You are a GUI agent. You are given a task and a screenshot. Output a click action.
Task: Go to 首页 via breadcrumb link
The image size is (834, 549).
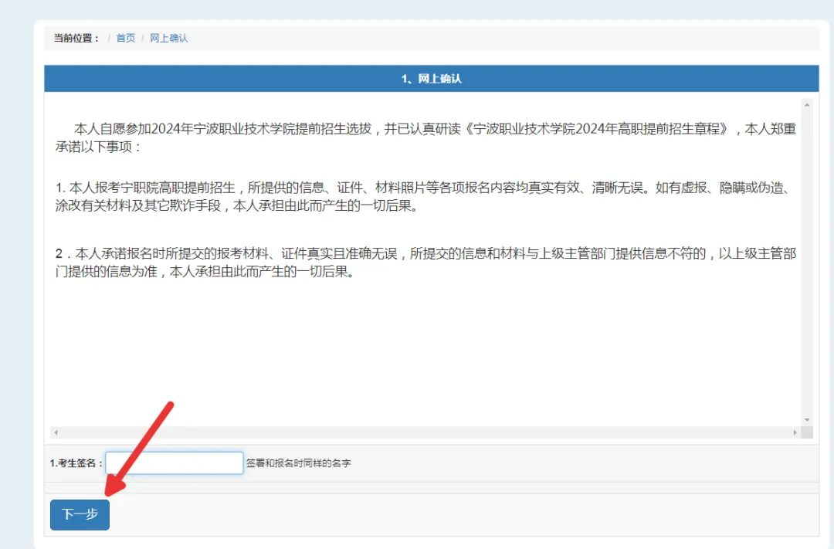click(x=125, y=38)
